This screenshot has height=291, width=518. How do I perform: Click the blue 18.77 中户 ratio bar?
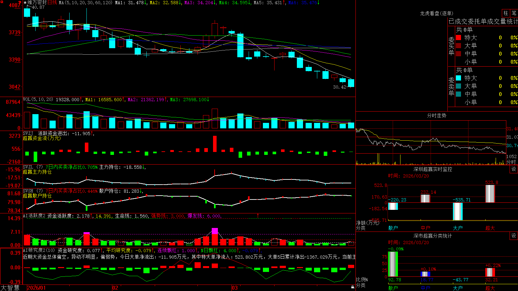point(425,274)
